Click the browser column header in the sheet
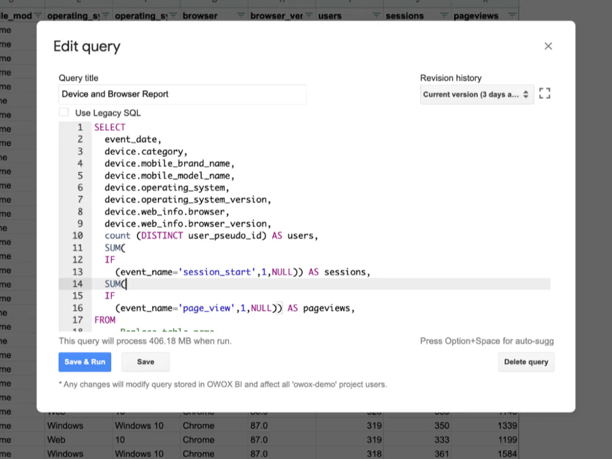Screen dimensions: 612x459 click(x=200, y=16)
